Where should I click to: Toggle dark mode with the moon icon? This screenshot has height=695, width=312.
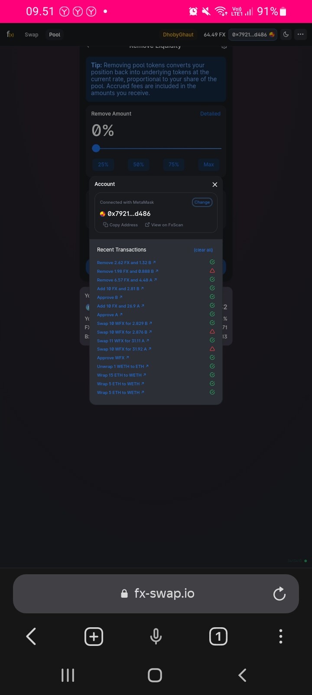coord(286,34)
